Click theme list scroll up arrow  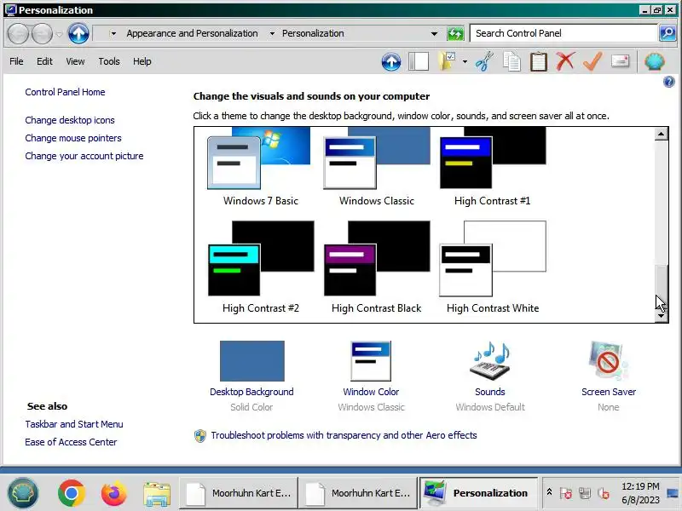coord(662,134)
